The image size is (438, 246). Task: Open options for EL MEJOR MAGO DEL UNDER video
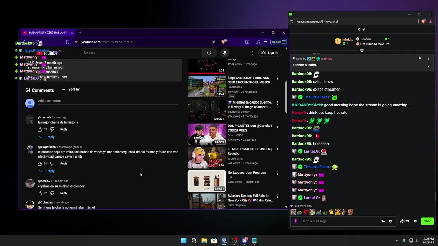(277, 150)
